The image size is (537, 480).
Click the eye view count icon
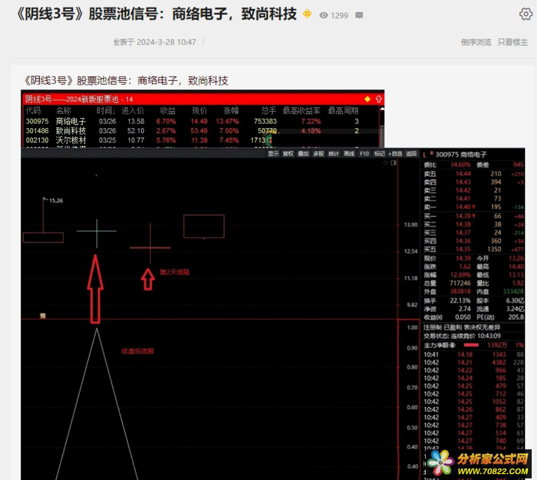324,15
